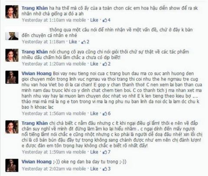Open timestamp Yesterday at 1:59am
208x176 pixels.
click(43, 152)
